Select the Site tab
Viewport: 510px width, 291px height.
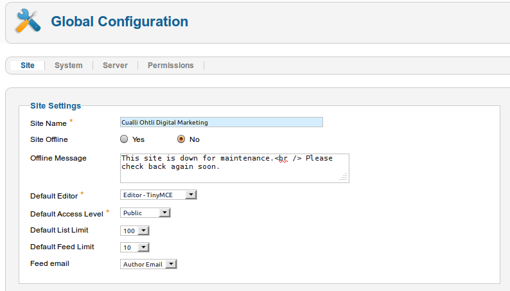[x=28, y=66]
